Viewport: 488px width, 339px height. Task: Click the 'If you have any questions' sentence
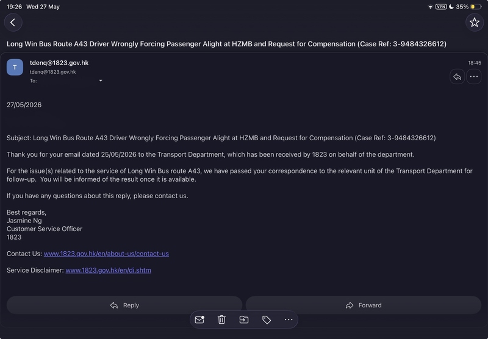tap(98, 196)
